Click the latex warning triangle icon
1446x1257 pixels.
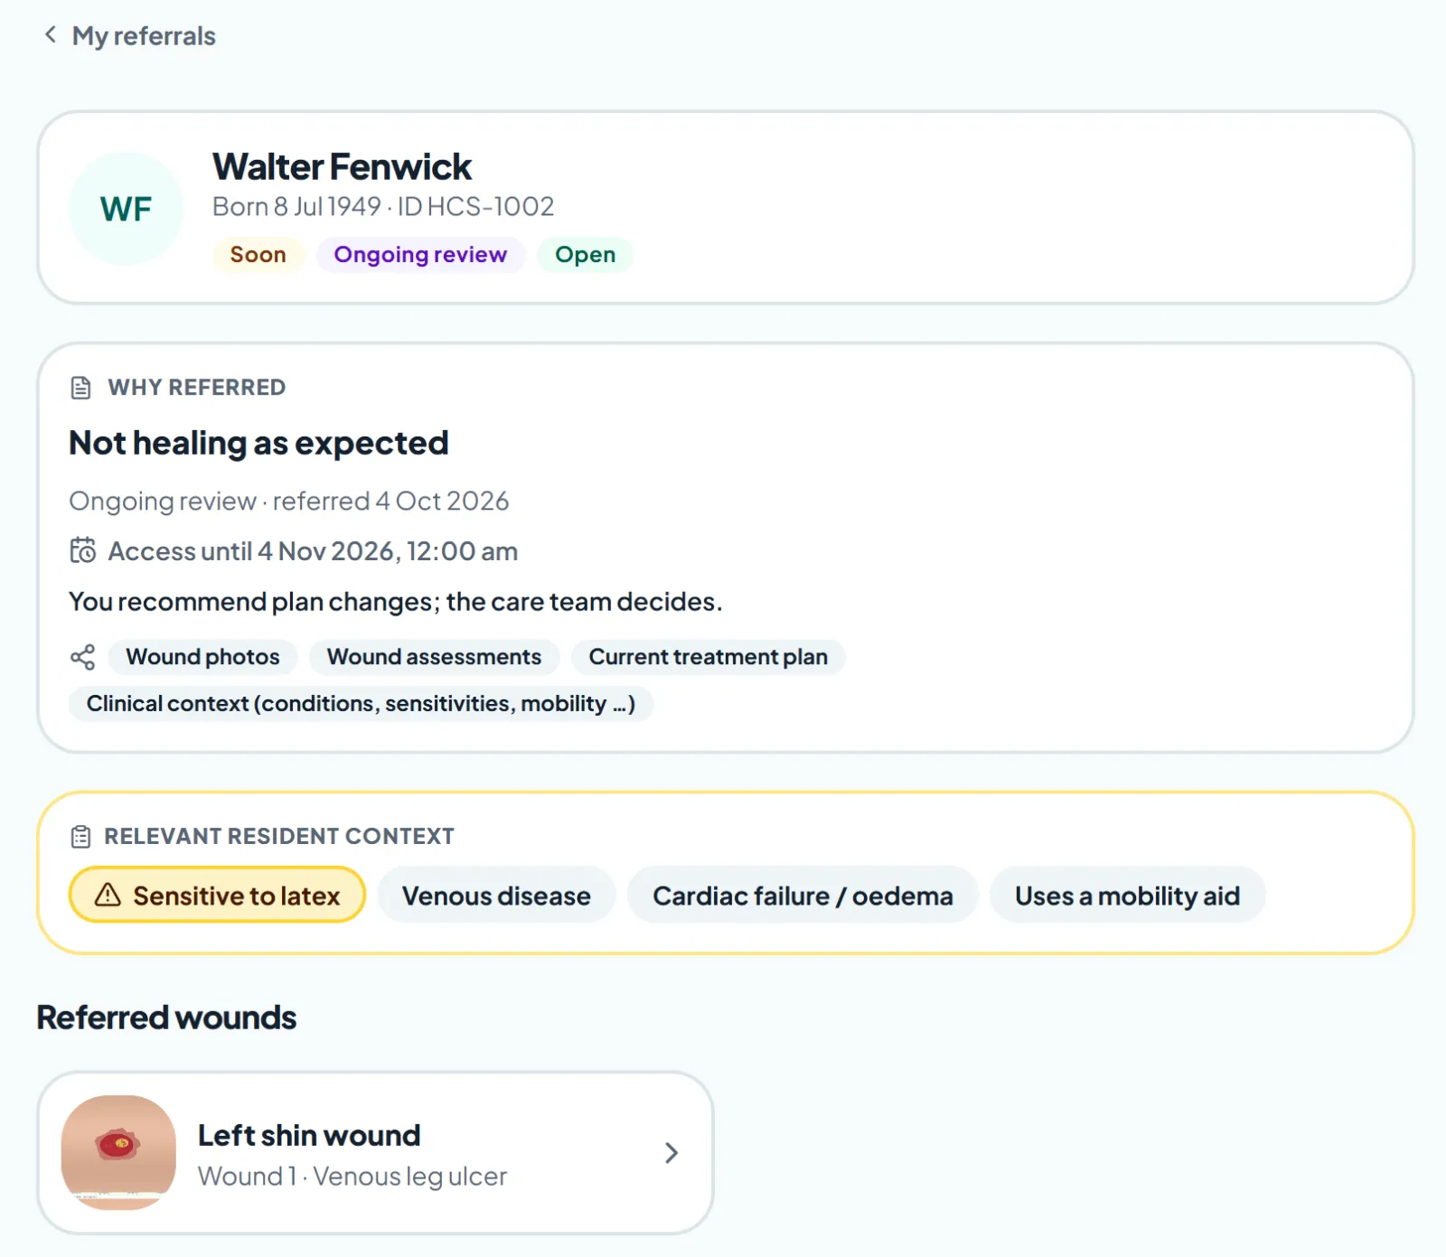click(x=108, y=895)
